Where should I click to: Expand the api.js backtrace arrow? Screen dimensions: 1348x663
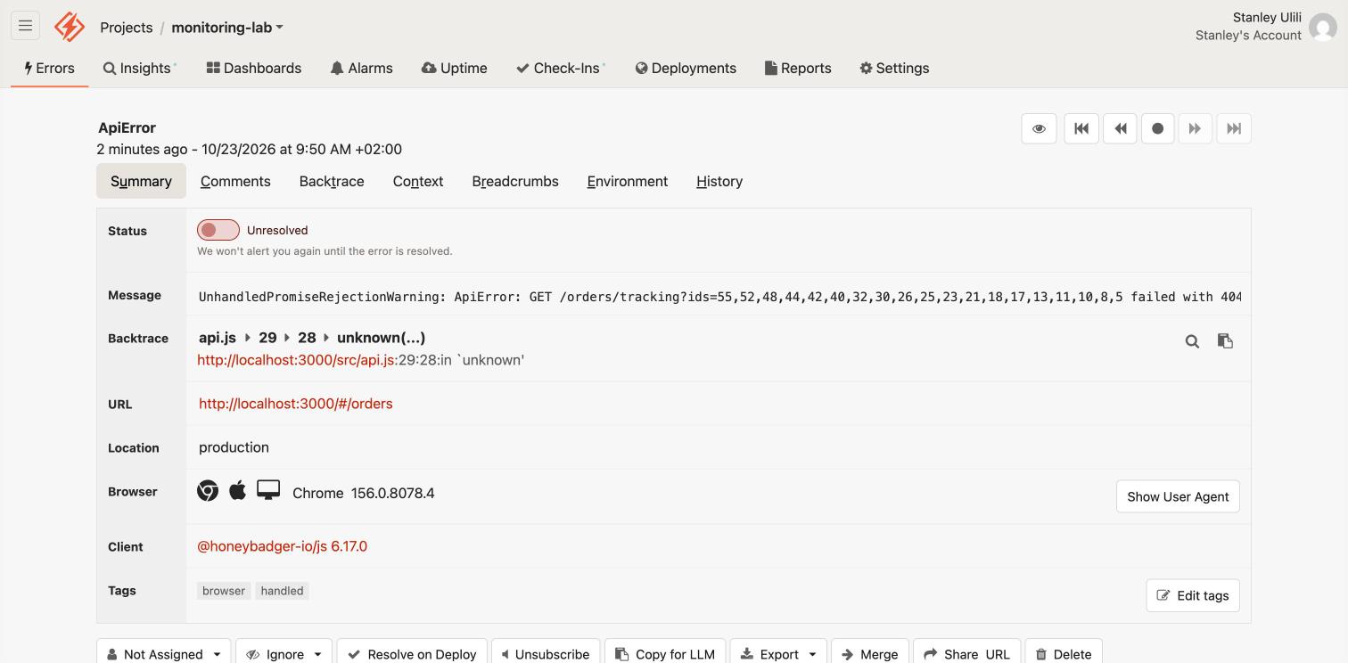(x=248, y=338)
